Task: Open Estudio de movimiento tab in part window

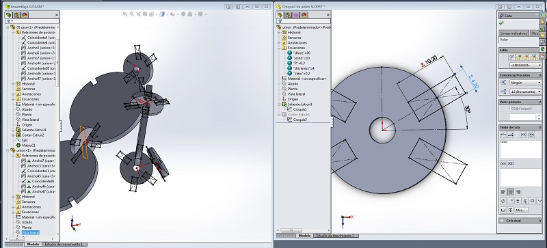Action: pos(334,236)
